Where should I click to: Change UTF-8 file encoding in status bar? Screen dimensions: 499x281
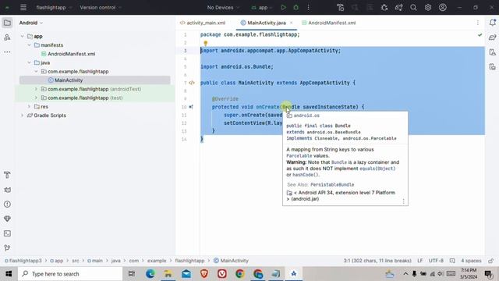click(436, 261)
